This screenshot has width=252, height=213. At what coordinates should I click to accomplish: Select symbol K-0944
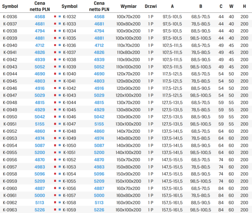tap(10, 74)
